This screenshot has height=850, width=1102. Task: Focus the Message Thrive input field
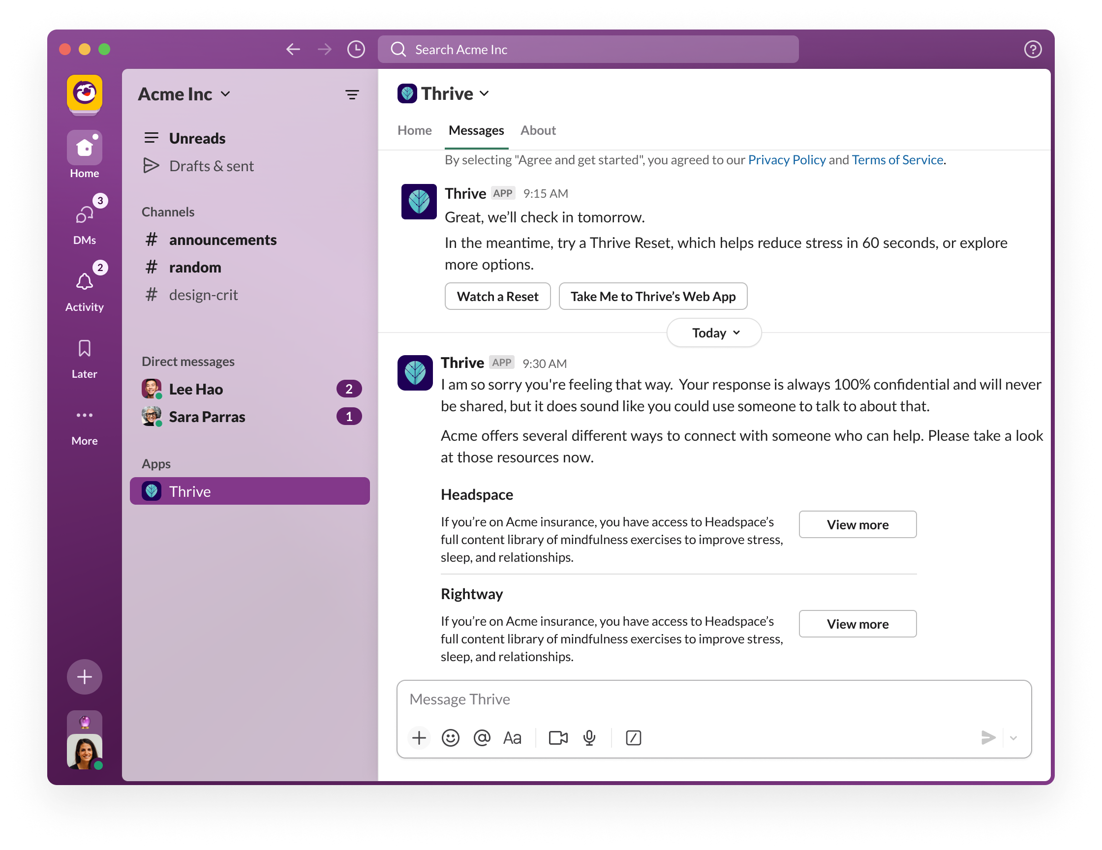tap(713, 699)
